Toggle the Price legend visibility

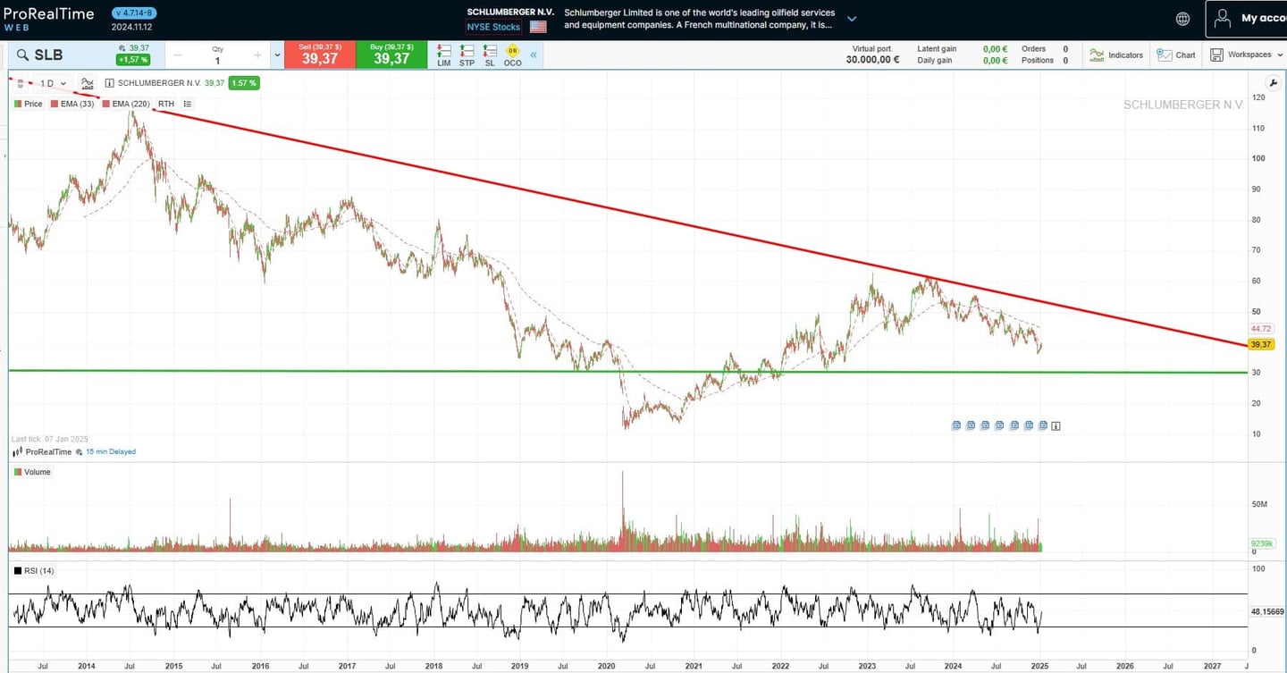pyautogui.click(x=28, y=104)
